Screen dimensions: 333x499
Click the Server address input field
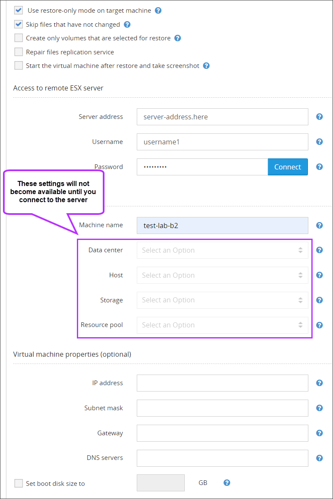(x=222, y=117)
